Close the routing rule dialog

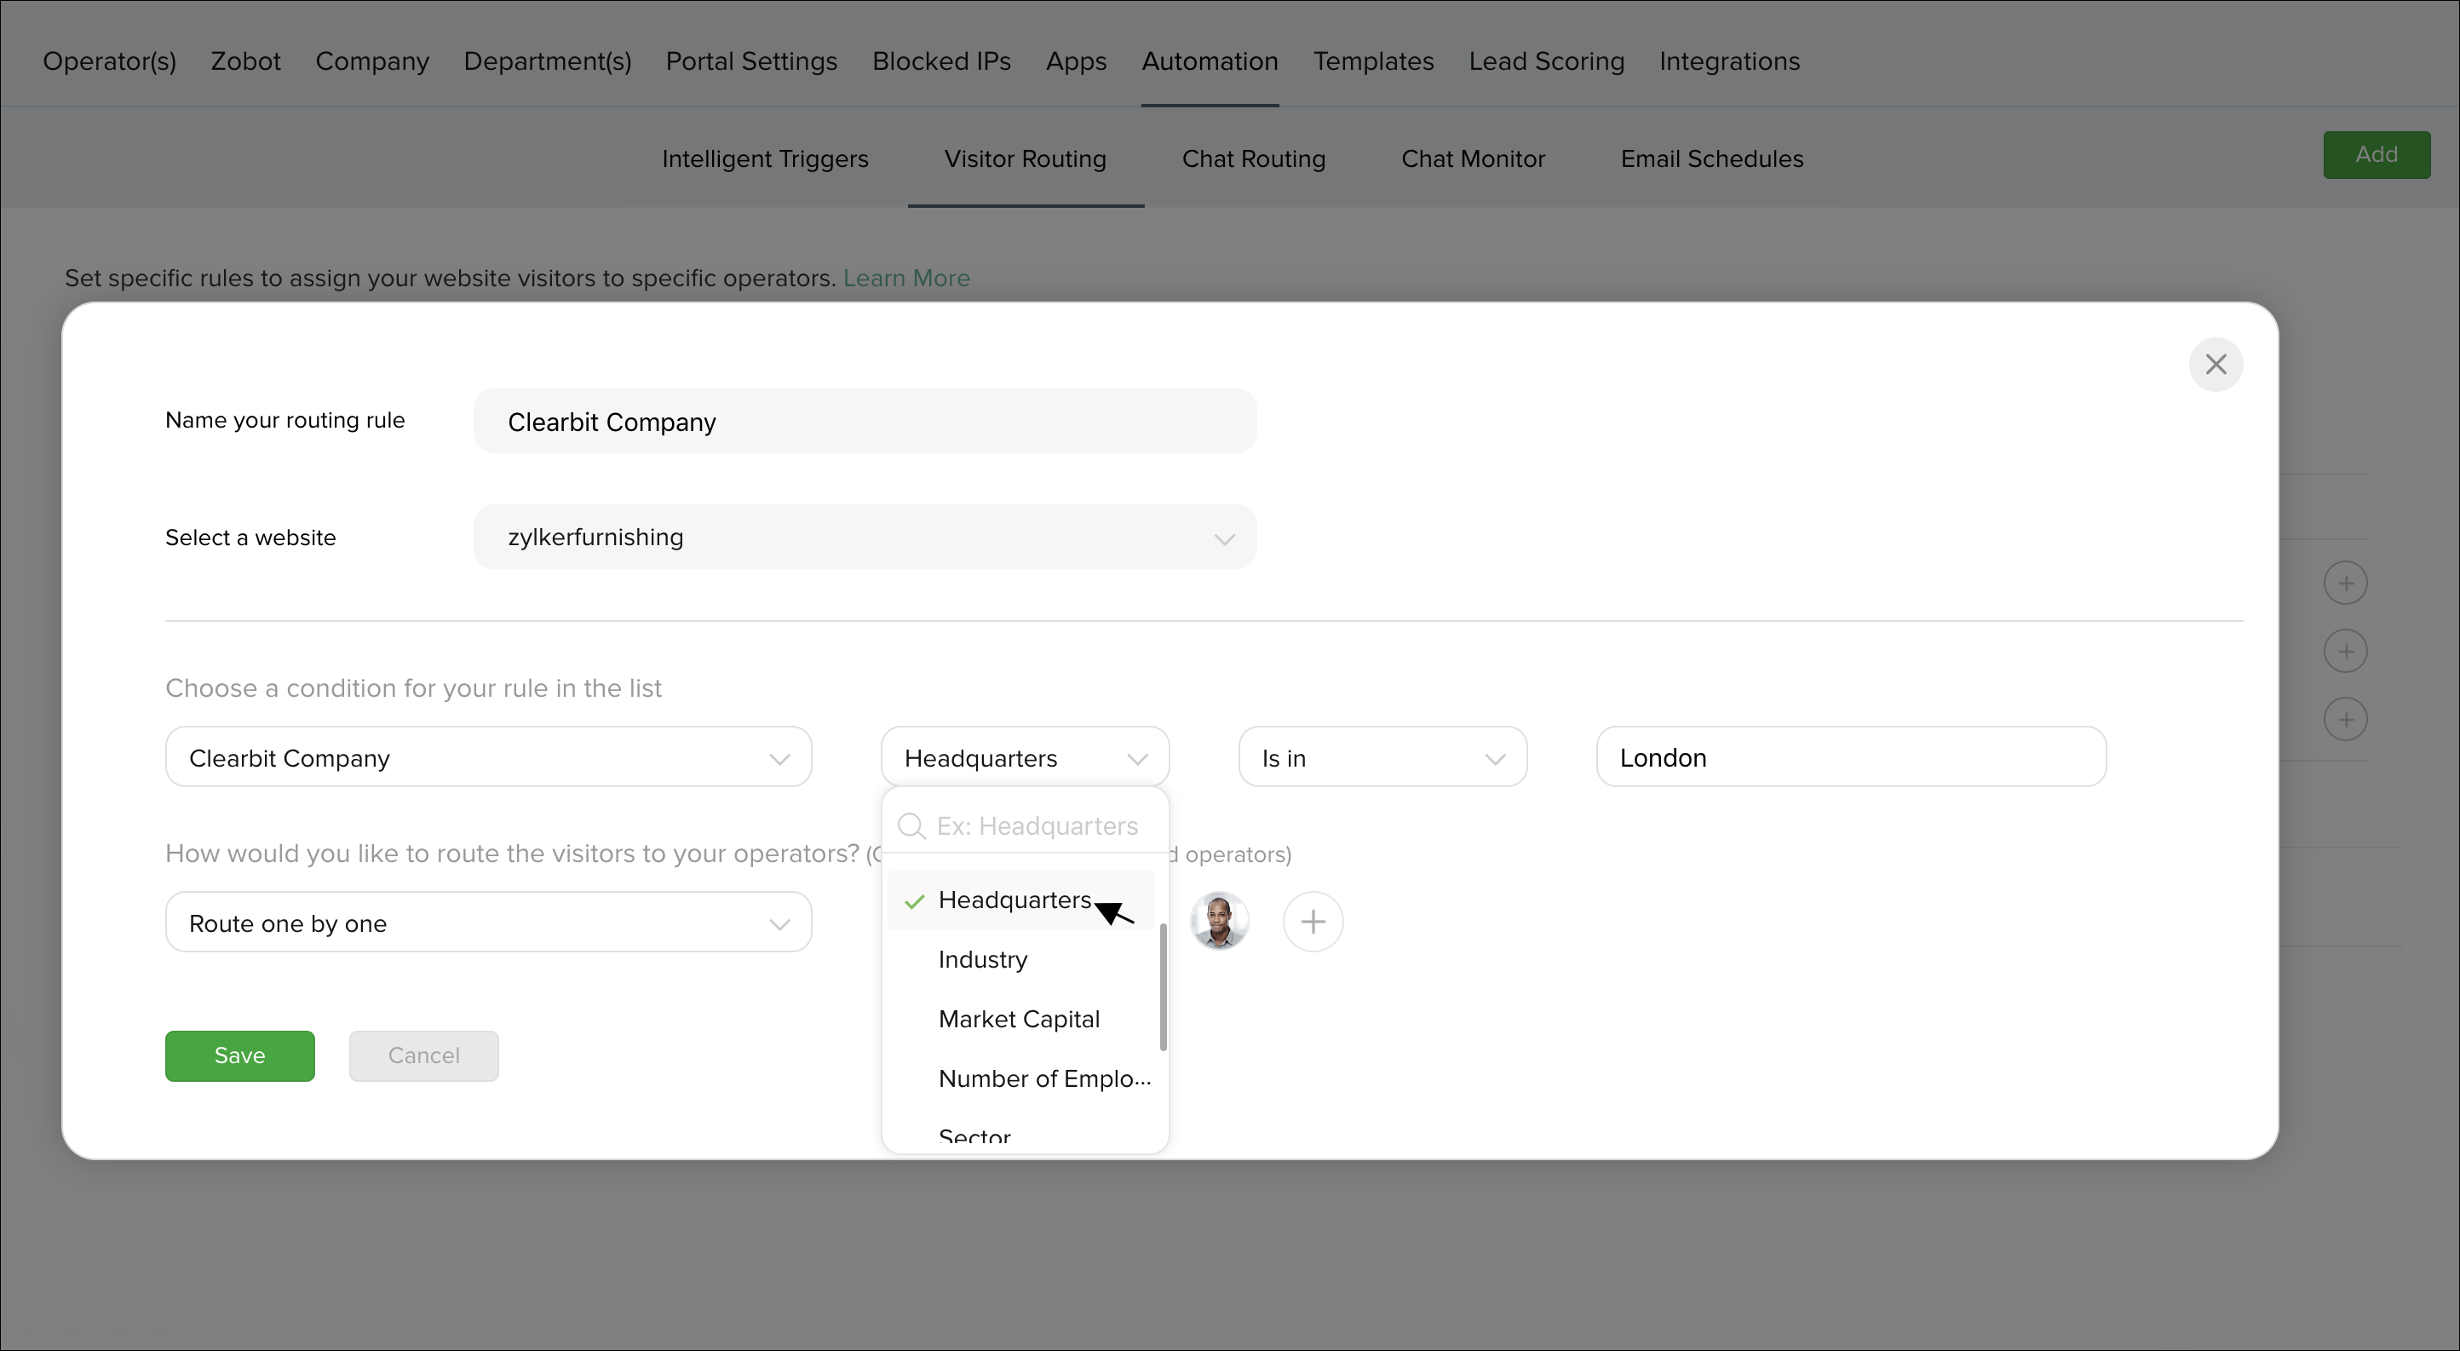2215,364
